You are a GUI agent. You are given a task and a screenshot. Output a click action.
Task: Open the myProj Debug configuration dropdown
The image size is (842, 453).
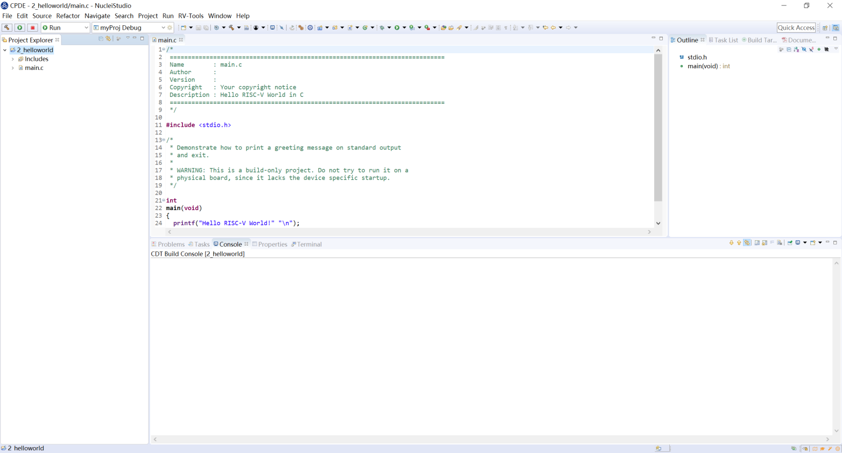[x=163, y=27]
